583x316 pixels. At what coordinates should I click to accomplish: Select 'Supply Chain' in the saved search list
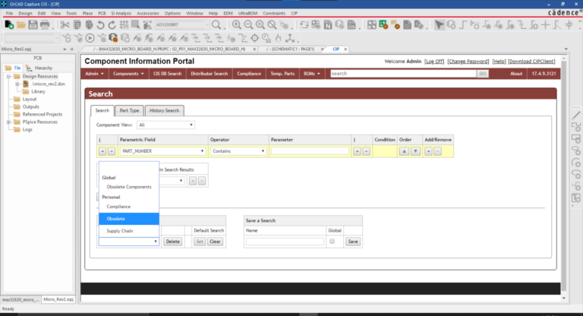click(x=129, y=231)
